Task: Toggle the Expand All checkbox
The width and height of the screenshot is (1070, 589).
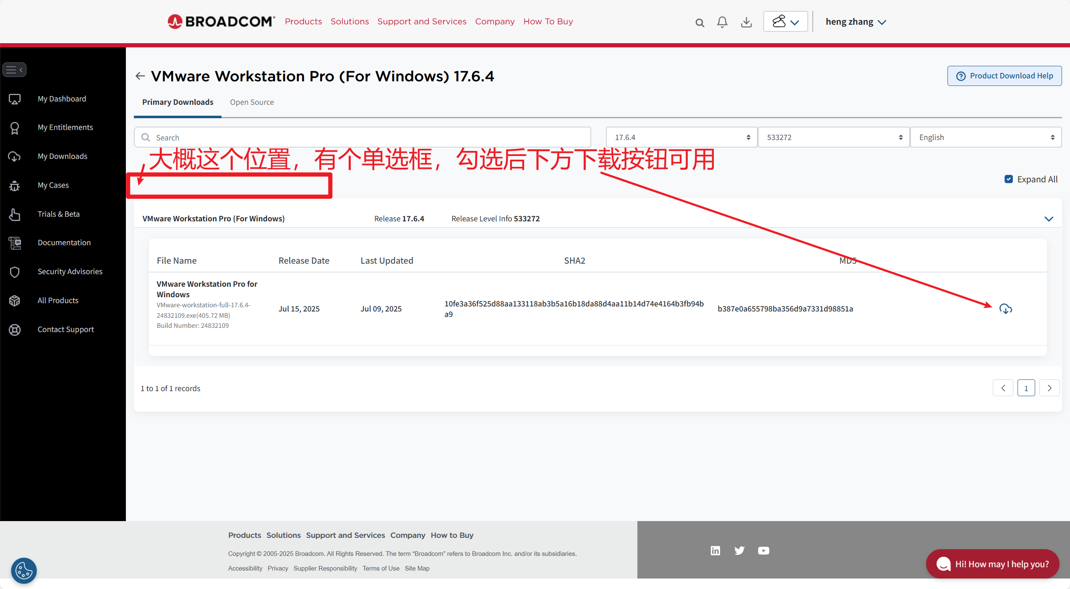Action: (x=1009, y=179)
